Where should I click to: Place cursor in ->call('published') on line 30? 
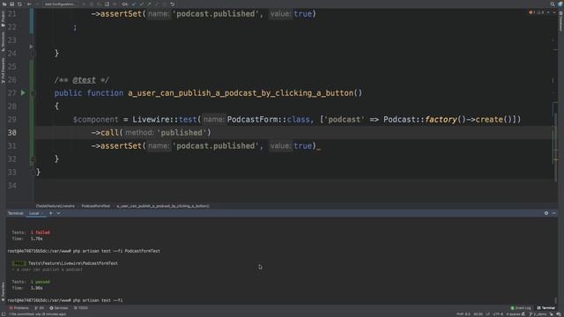coord(151,133)
